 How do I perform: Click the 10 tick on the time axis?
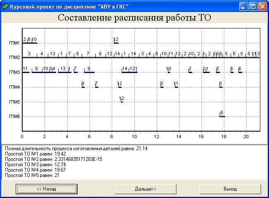134,136
